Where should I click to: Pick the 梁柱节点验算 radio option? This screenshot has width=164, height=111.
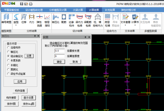8,74
